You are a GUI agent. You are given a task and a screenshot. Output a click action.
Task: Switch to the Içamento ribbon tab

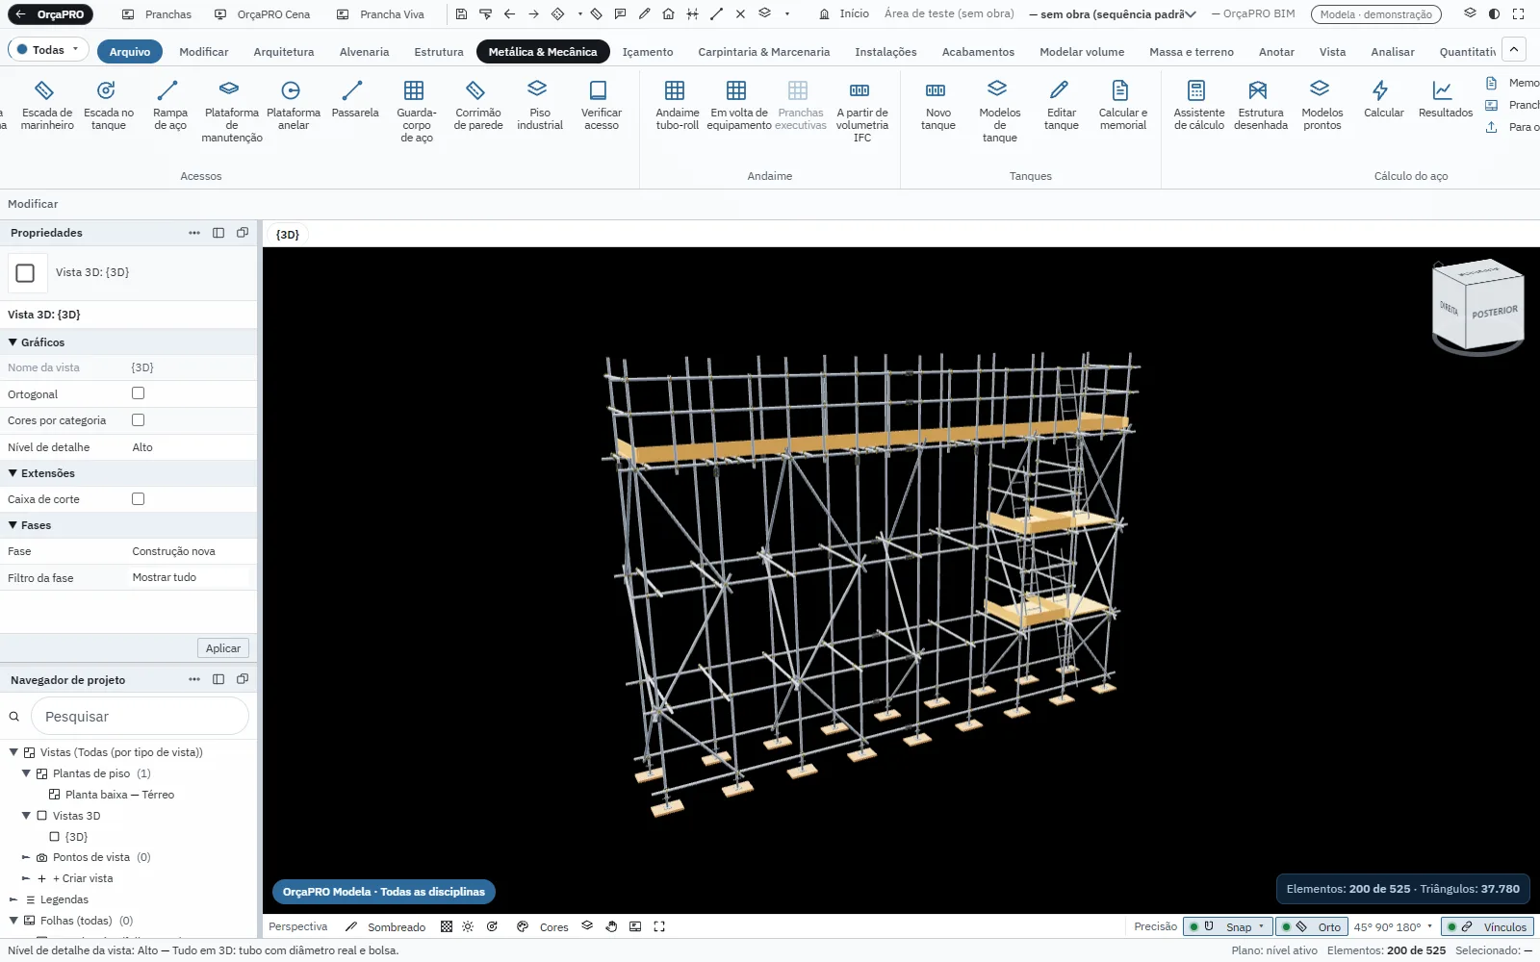point(648,52)
